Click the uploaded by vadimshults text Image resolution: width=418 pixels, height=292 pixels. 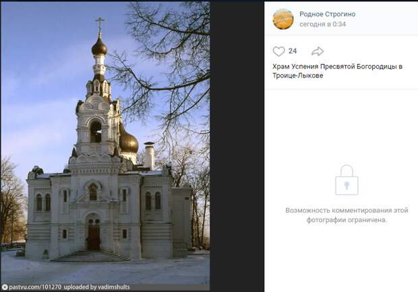pos(97,287)
